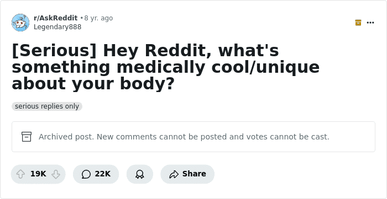
Task: Downvote the AskReddit post
Action: 56,174
